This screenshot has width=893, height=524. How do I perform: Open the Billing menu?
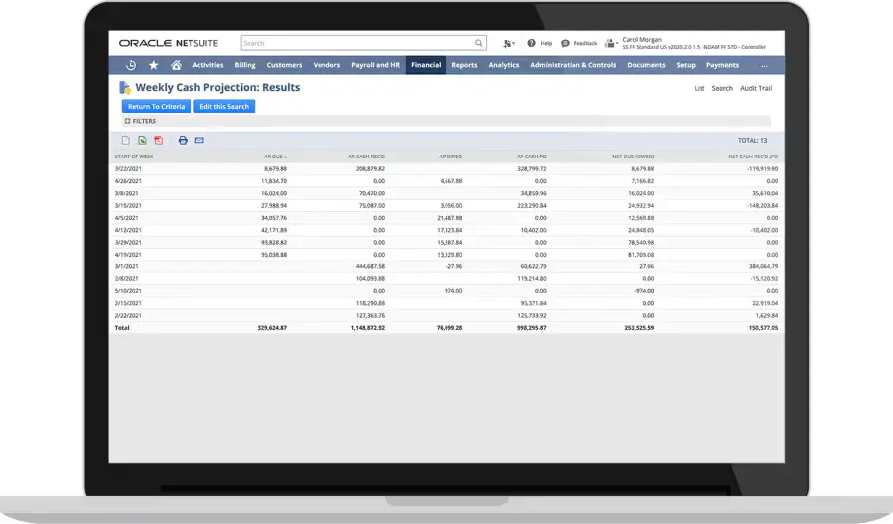click(245, 65)
